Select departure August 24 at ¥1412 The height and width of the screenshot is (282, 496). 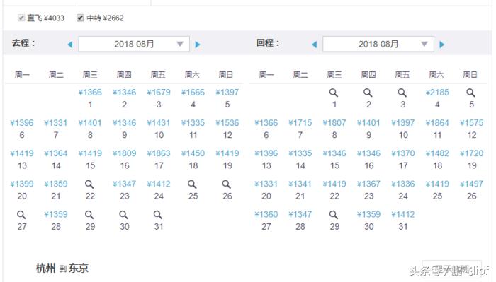pyautogui.click(x=159, y=184)
